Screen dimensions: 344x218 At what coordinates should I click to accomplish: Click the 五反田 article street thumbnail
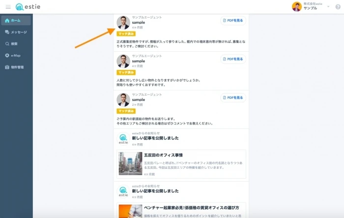point(130,163)
